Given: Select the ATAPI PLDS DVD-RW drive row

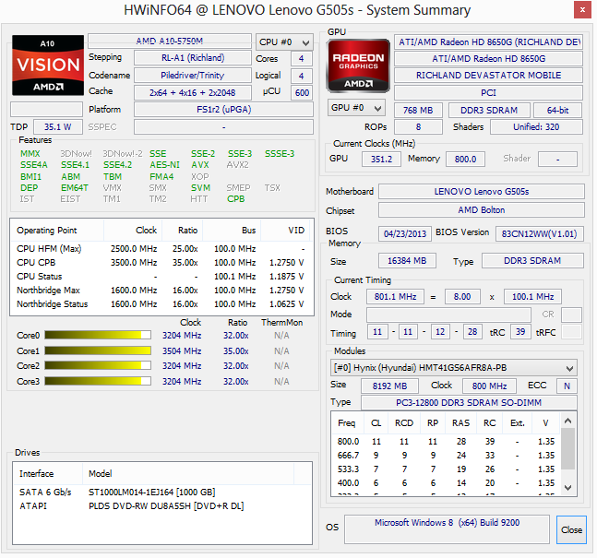Looking at the screenshot, I should tap(162, 505).
